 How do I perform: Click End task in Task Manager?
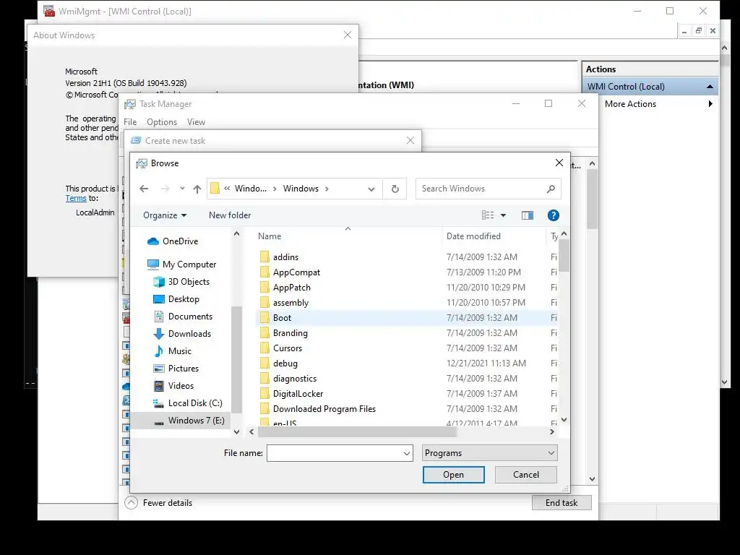(562, 503)
